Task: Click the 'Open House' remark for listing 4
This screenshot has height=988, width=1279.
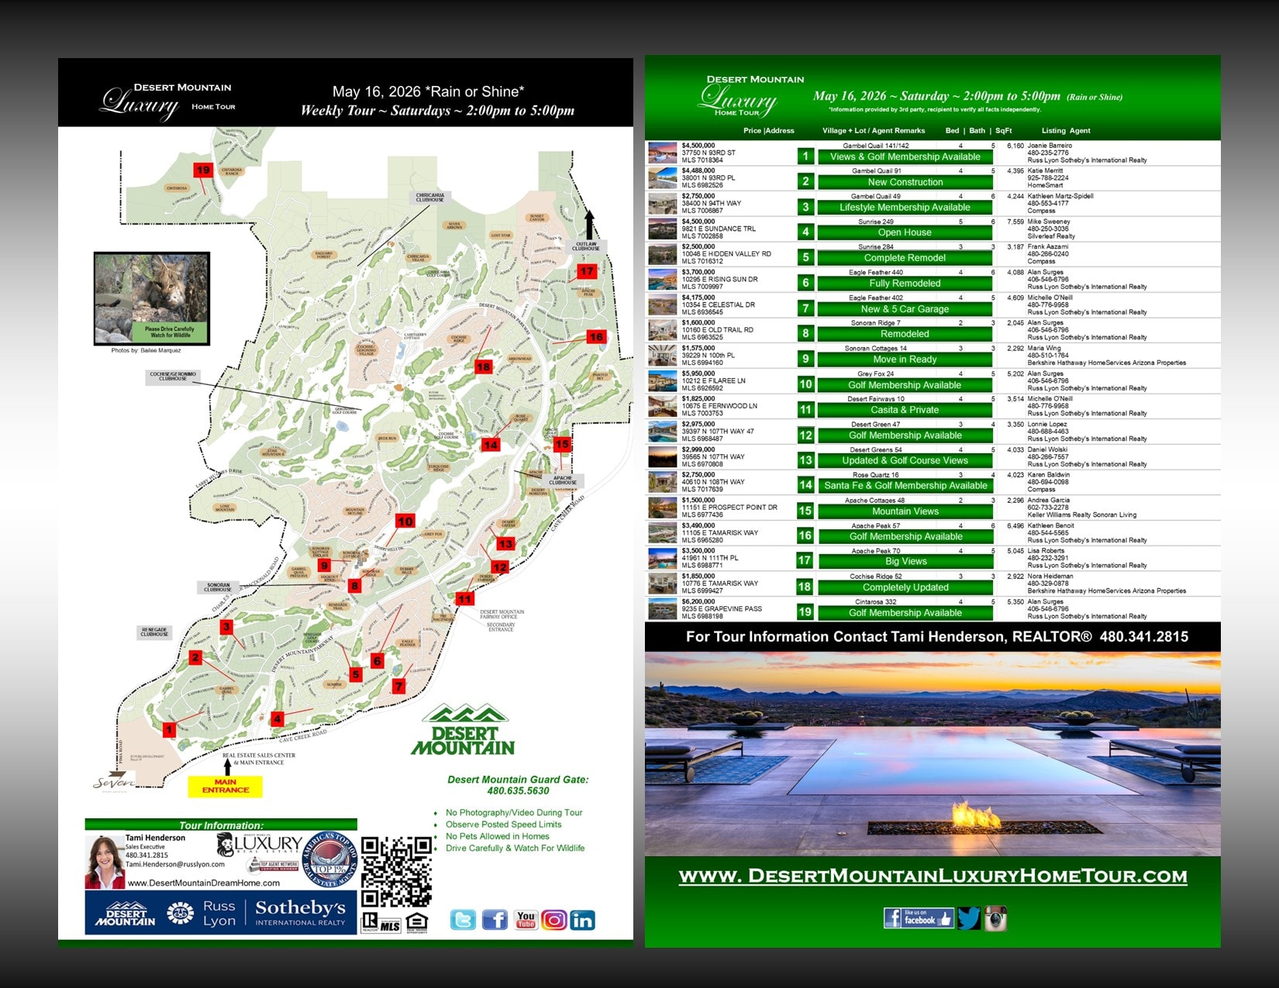Action: coord(905,232)
